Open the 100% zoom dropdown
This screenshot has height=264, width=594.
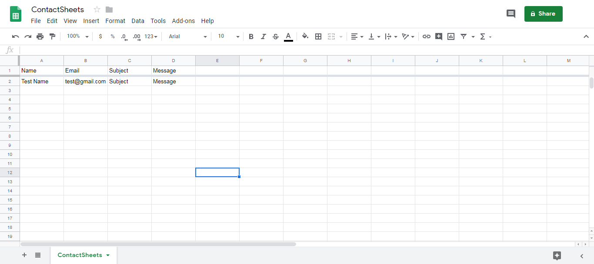(78, 36)
